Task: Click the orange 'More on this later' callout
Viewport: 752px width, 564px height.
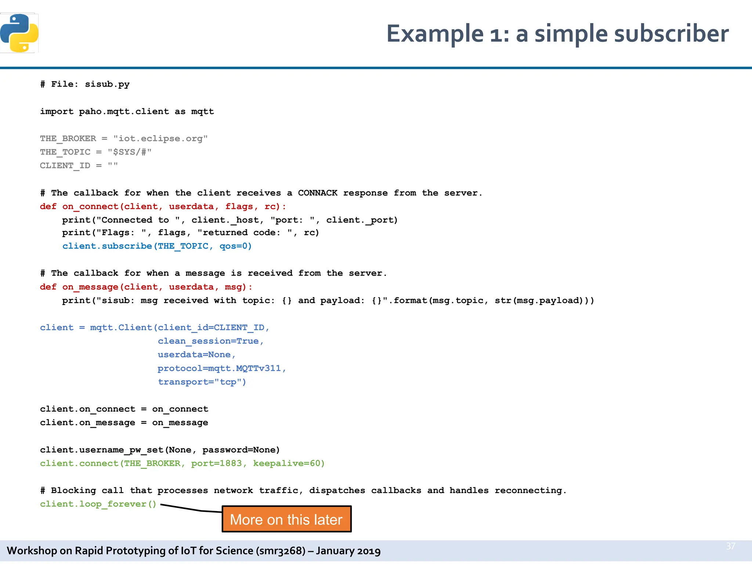Action: [286, 519]
